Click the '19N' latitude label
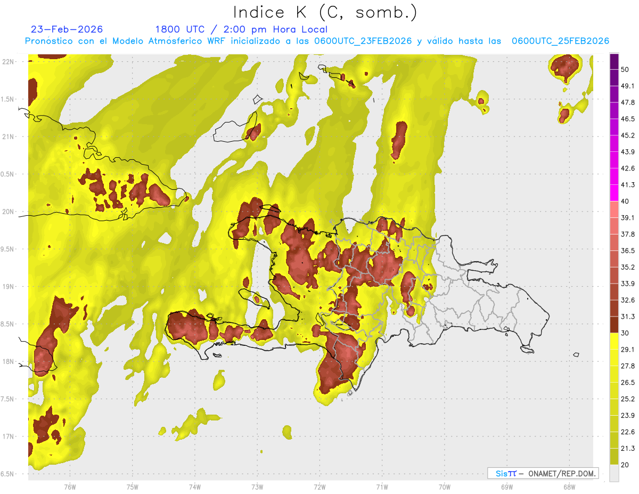The width and height of the screenshot is (639, 494). point(9,287)
